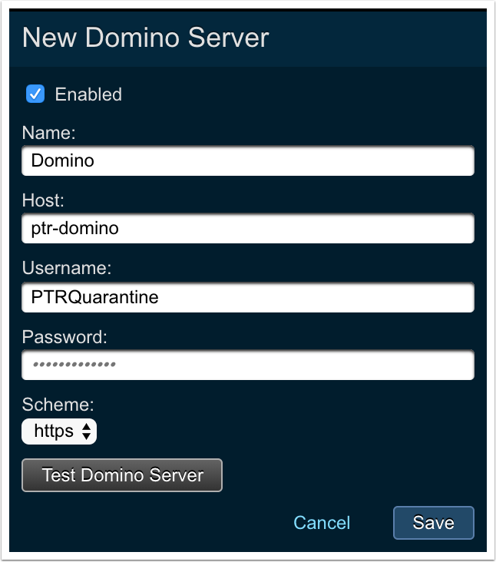Click the 'Password:' field label

pyautogui.click(x=64, y=336)
